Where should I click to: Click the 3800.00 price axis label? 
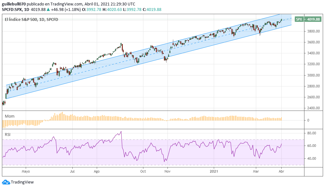313,31
